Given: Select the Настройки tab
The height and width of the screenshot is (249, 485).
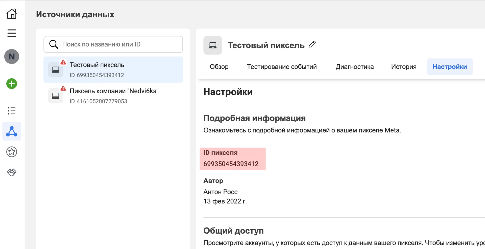Looking at the screenshot, I should coord(450,67).
